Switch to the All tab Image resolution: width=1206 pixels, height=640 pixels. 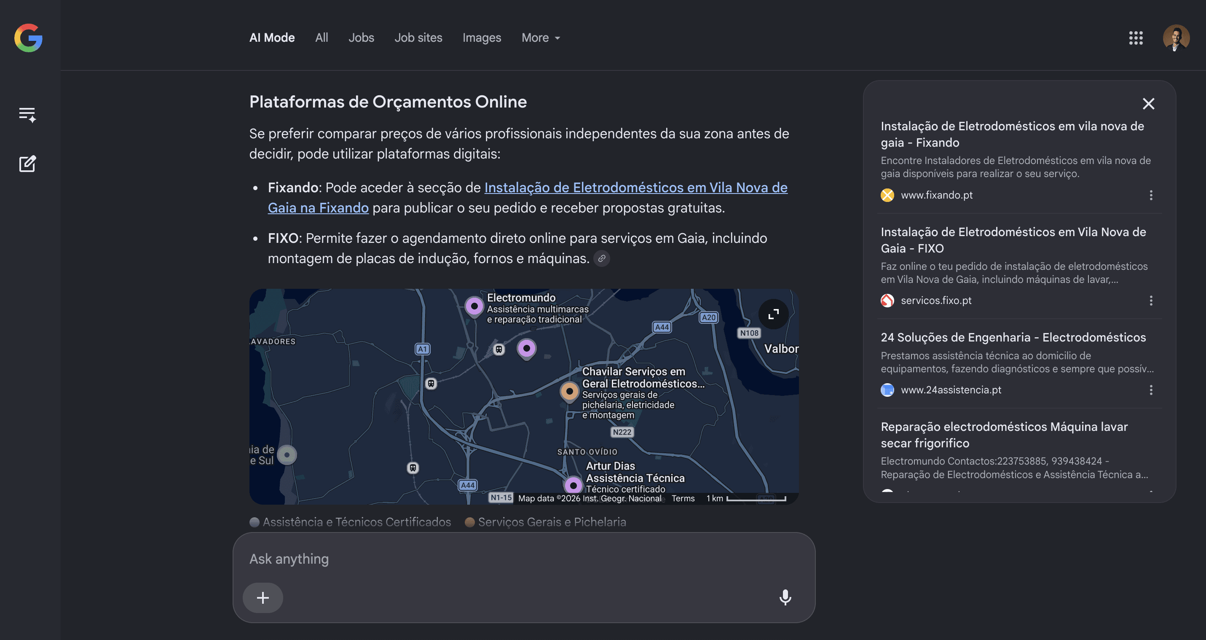tap(322, 38)
